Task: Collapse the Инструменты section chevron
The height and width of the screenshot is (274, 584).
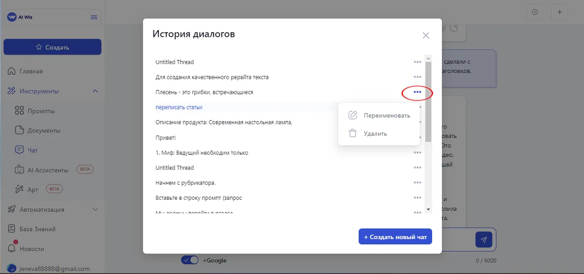Action: pos(95,91)
